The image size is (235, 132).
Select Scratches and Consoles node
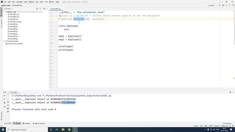14,44
